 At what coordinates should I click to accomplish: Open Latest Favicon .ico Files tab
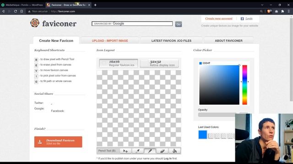(171, 41)
